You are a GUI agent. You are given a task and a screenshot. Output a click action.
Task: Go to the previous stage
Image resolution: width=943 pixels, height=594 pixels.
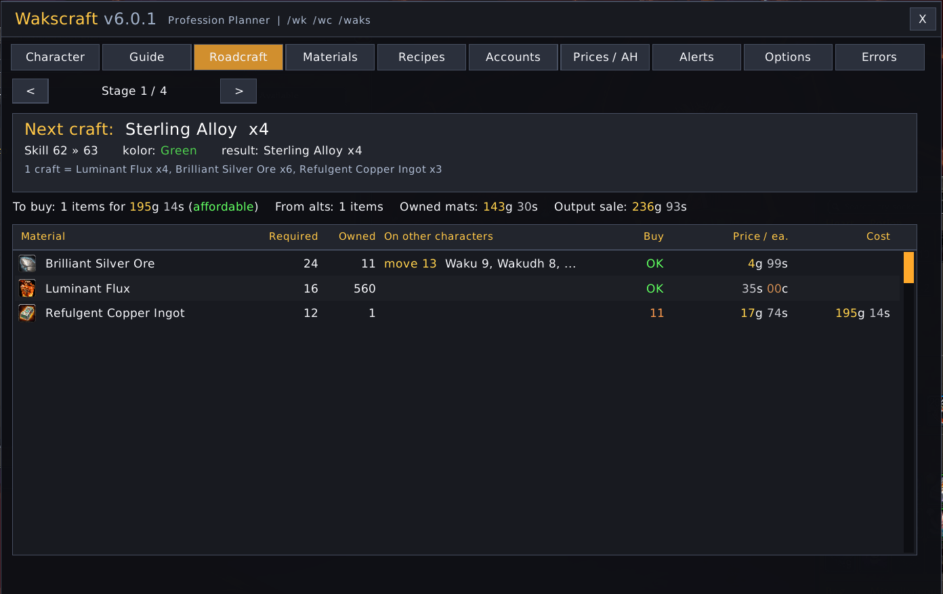(x=30, y=91)
